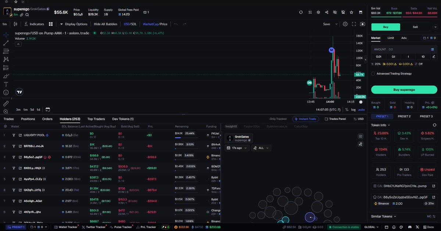This screenshot has height=231, width=441.
Task: Open the forecasting and measurement tools
Action: point(6,68)
